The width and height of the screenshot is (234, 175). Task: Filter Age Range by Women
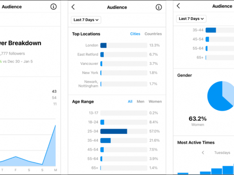coord(155,101)
